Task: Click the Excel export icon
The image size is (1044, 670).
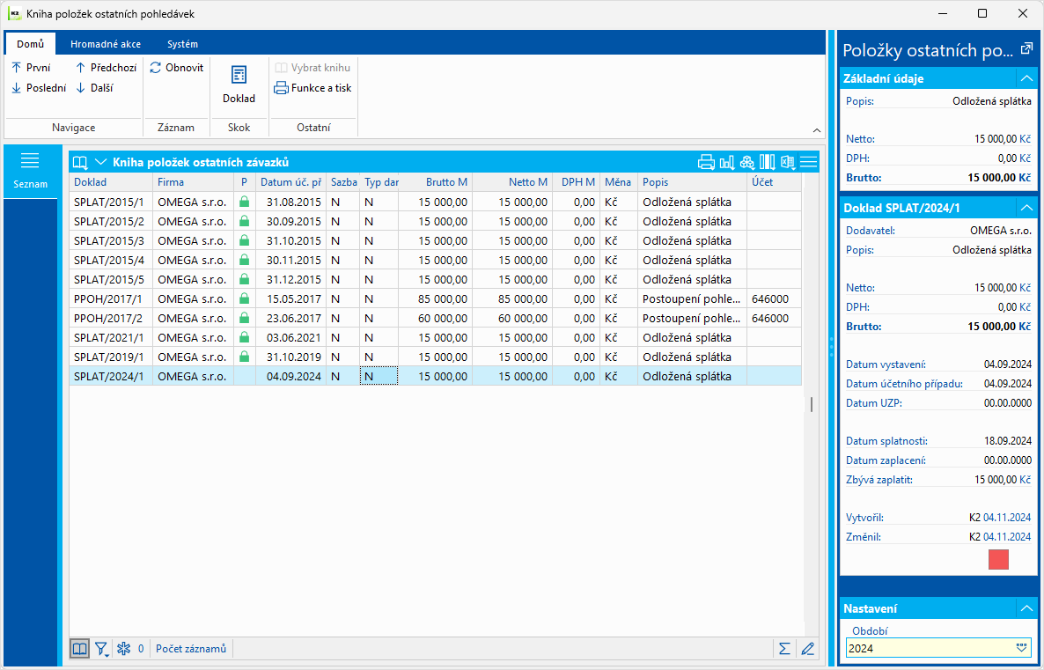Action: (x=788, y=162)
